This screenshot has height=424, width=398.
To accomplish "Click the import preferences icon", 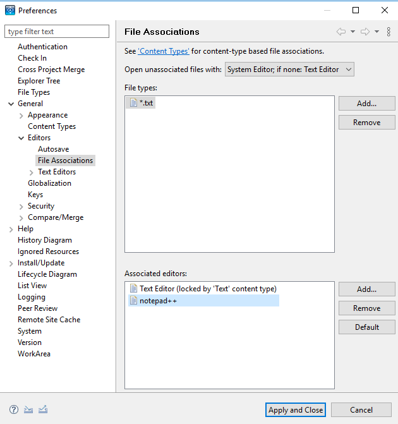I will (x=28, y=409).
